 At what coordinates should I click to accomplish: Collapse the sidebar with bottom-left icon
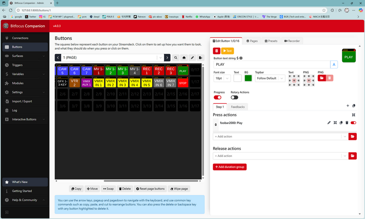pyautogui.click(x=7, y=212)
